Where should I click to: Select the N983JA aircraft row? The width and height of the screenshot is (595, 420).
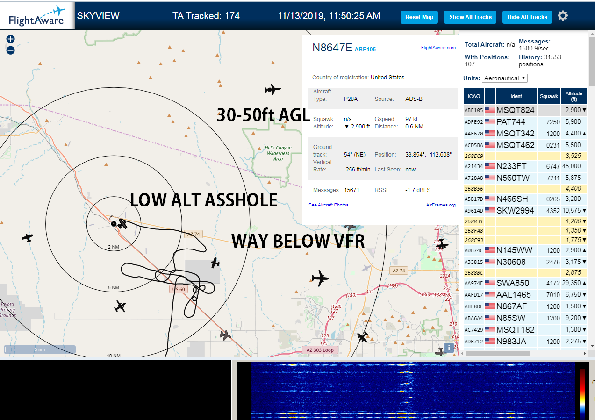point(525,342)
